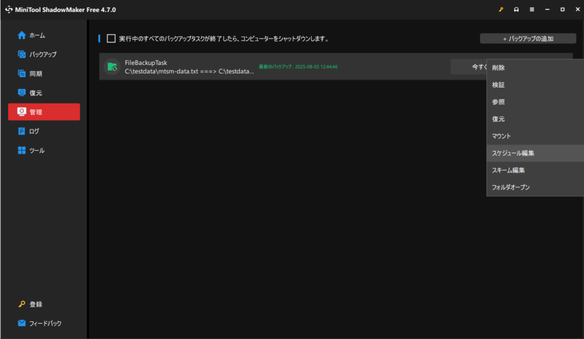Choose フォルダオープン from the context menu
This screenshot has width=584, height=339.
535,187
